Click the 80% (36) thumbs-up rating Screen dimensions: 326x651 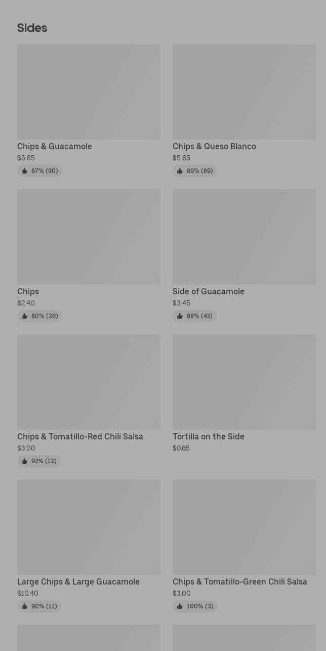tap(39, 316)
